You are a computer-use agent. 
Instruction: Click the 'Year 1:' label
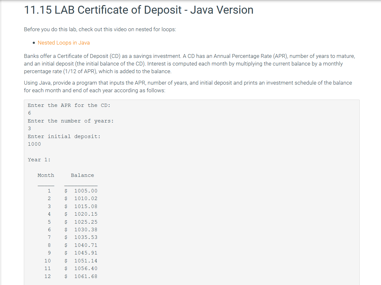(38, 159)
